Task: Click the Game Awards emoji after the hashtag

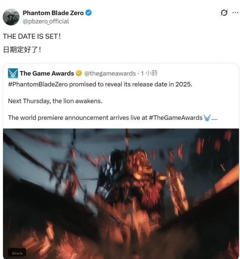Action: click(207, 118)
